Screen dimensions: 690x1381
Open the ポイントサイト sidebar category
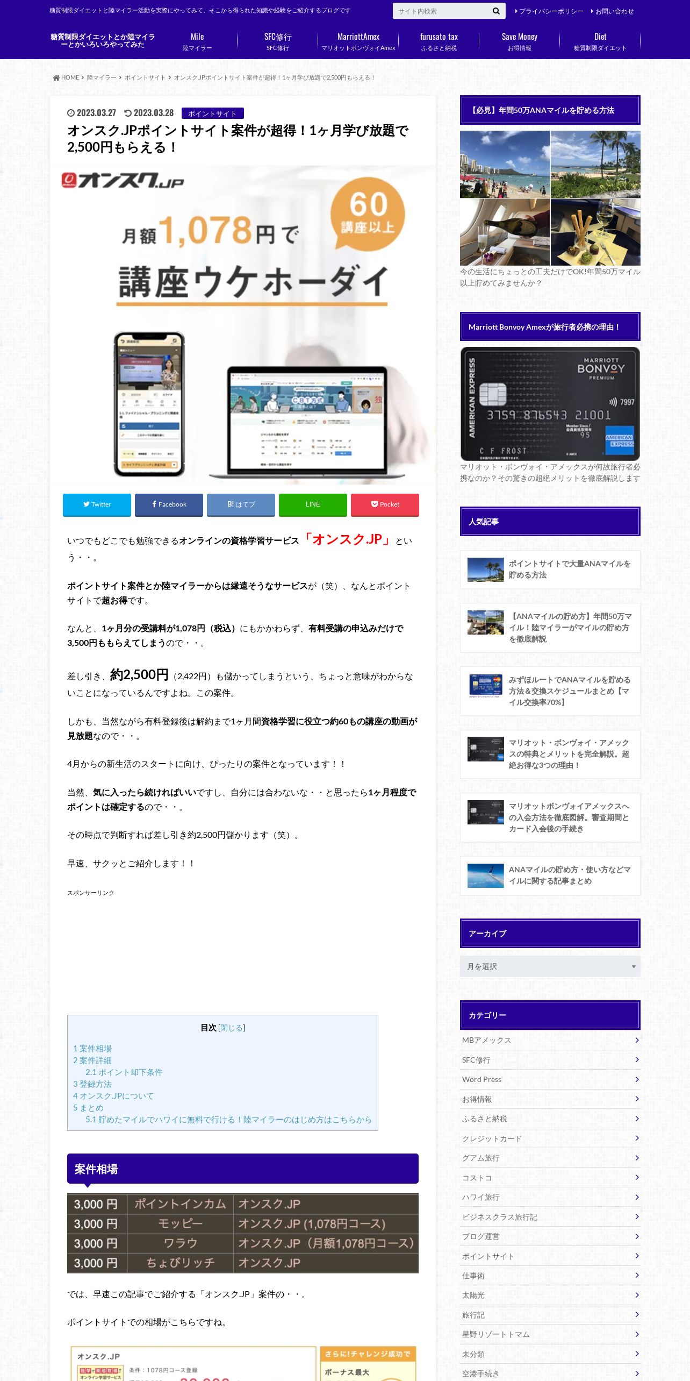pos(550,1256)
